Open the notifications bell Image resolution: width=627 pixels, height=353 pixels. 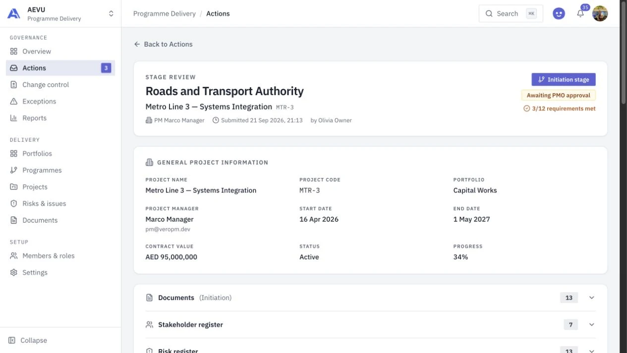(580, 14)
